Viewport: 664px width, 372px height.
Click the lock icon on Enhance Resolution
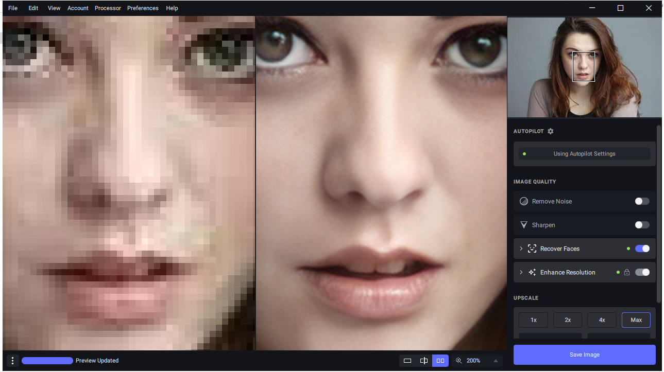click(627, 272)
